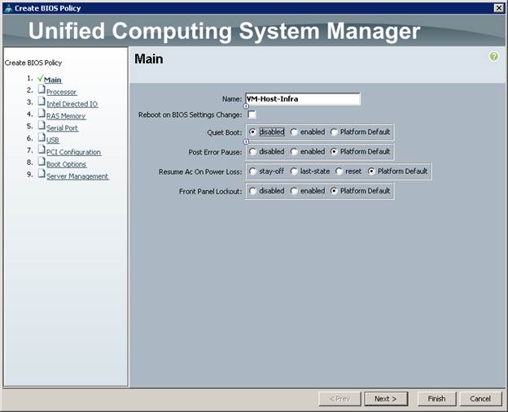Select disabled for Front Panel Lockout
508x412 pixels.
(x=252, y=191)
